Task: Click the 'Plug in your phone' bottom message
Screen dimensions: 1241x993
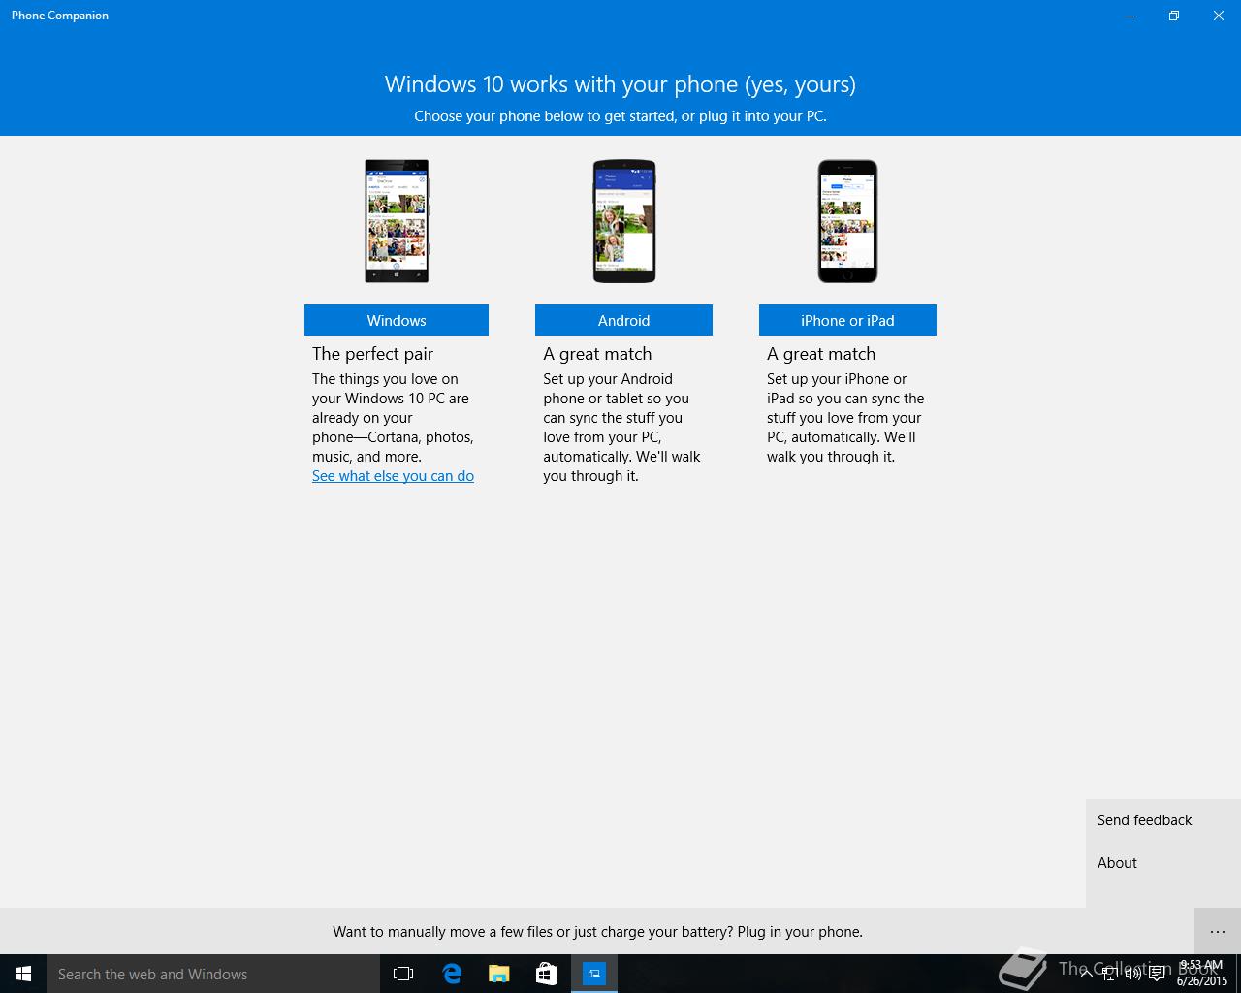Action: tap(597, 932)
